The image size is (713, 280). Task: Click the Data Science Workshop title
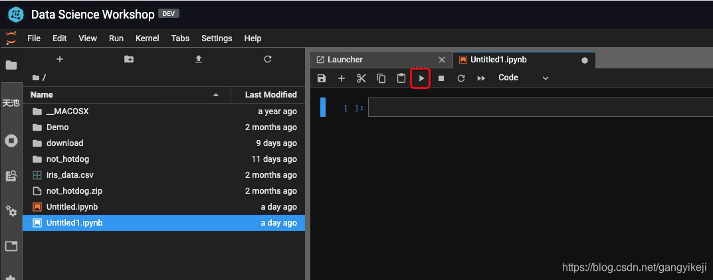[x=93, y=15]
